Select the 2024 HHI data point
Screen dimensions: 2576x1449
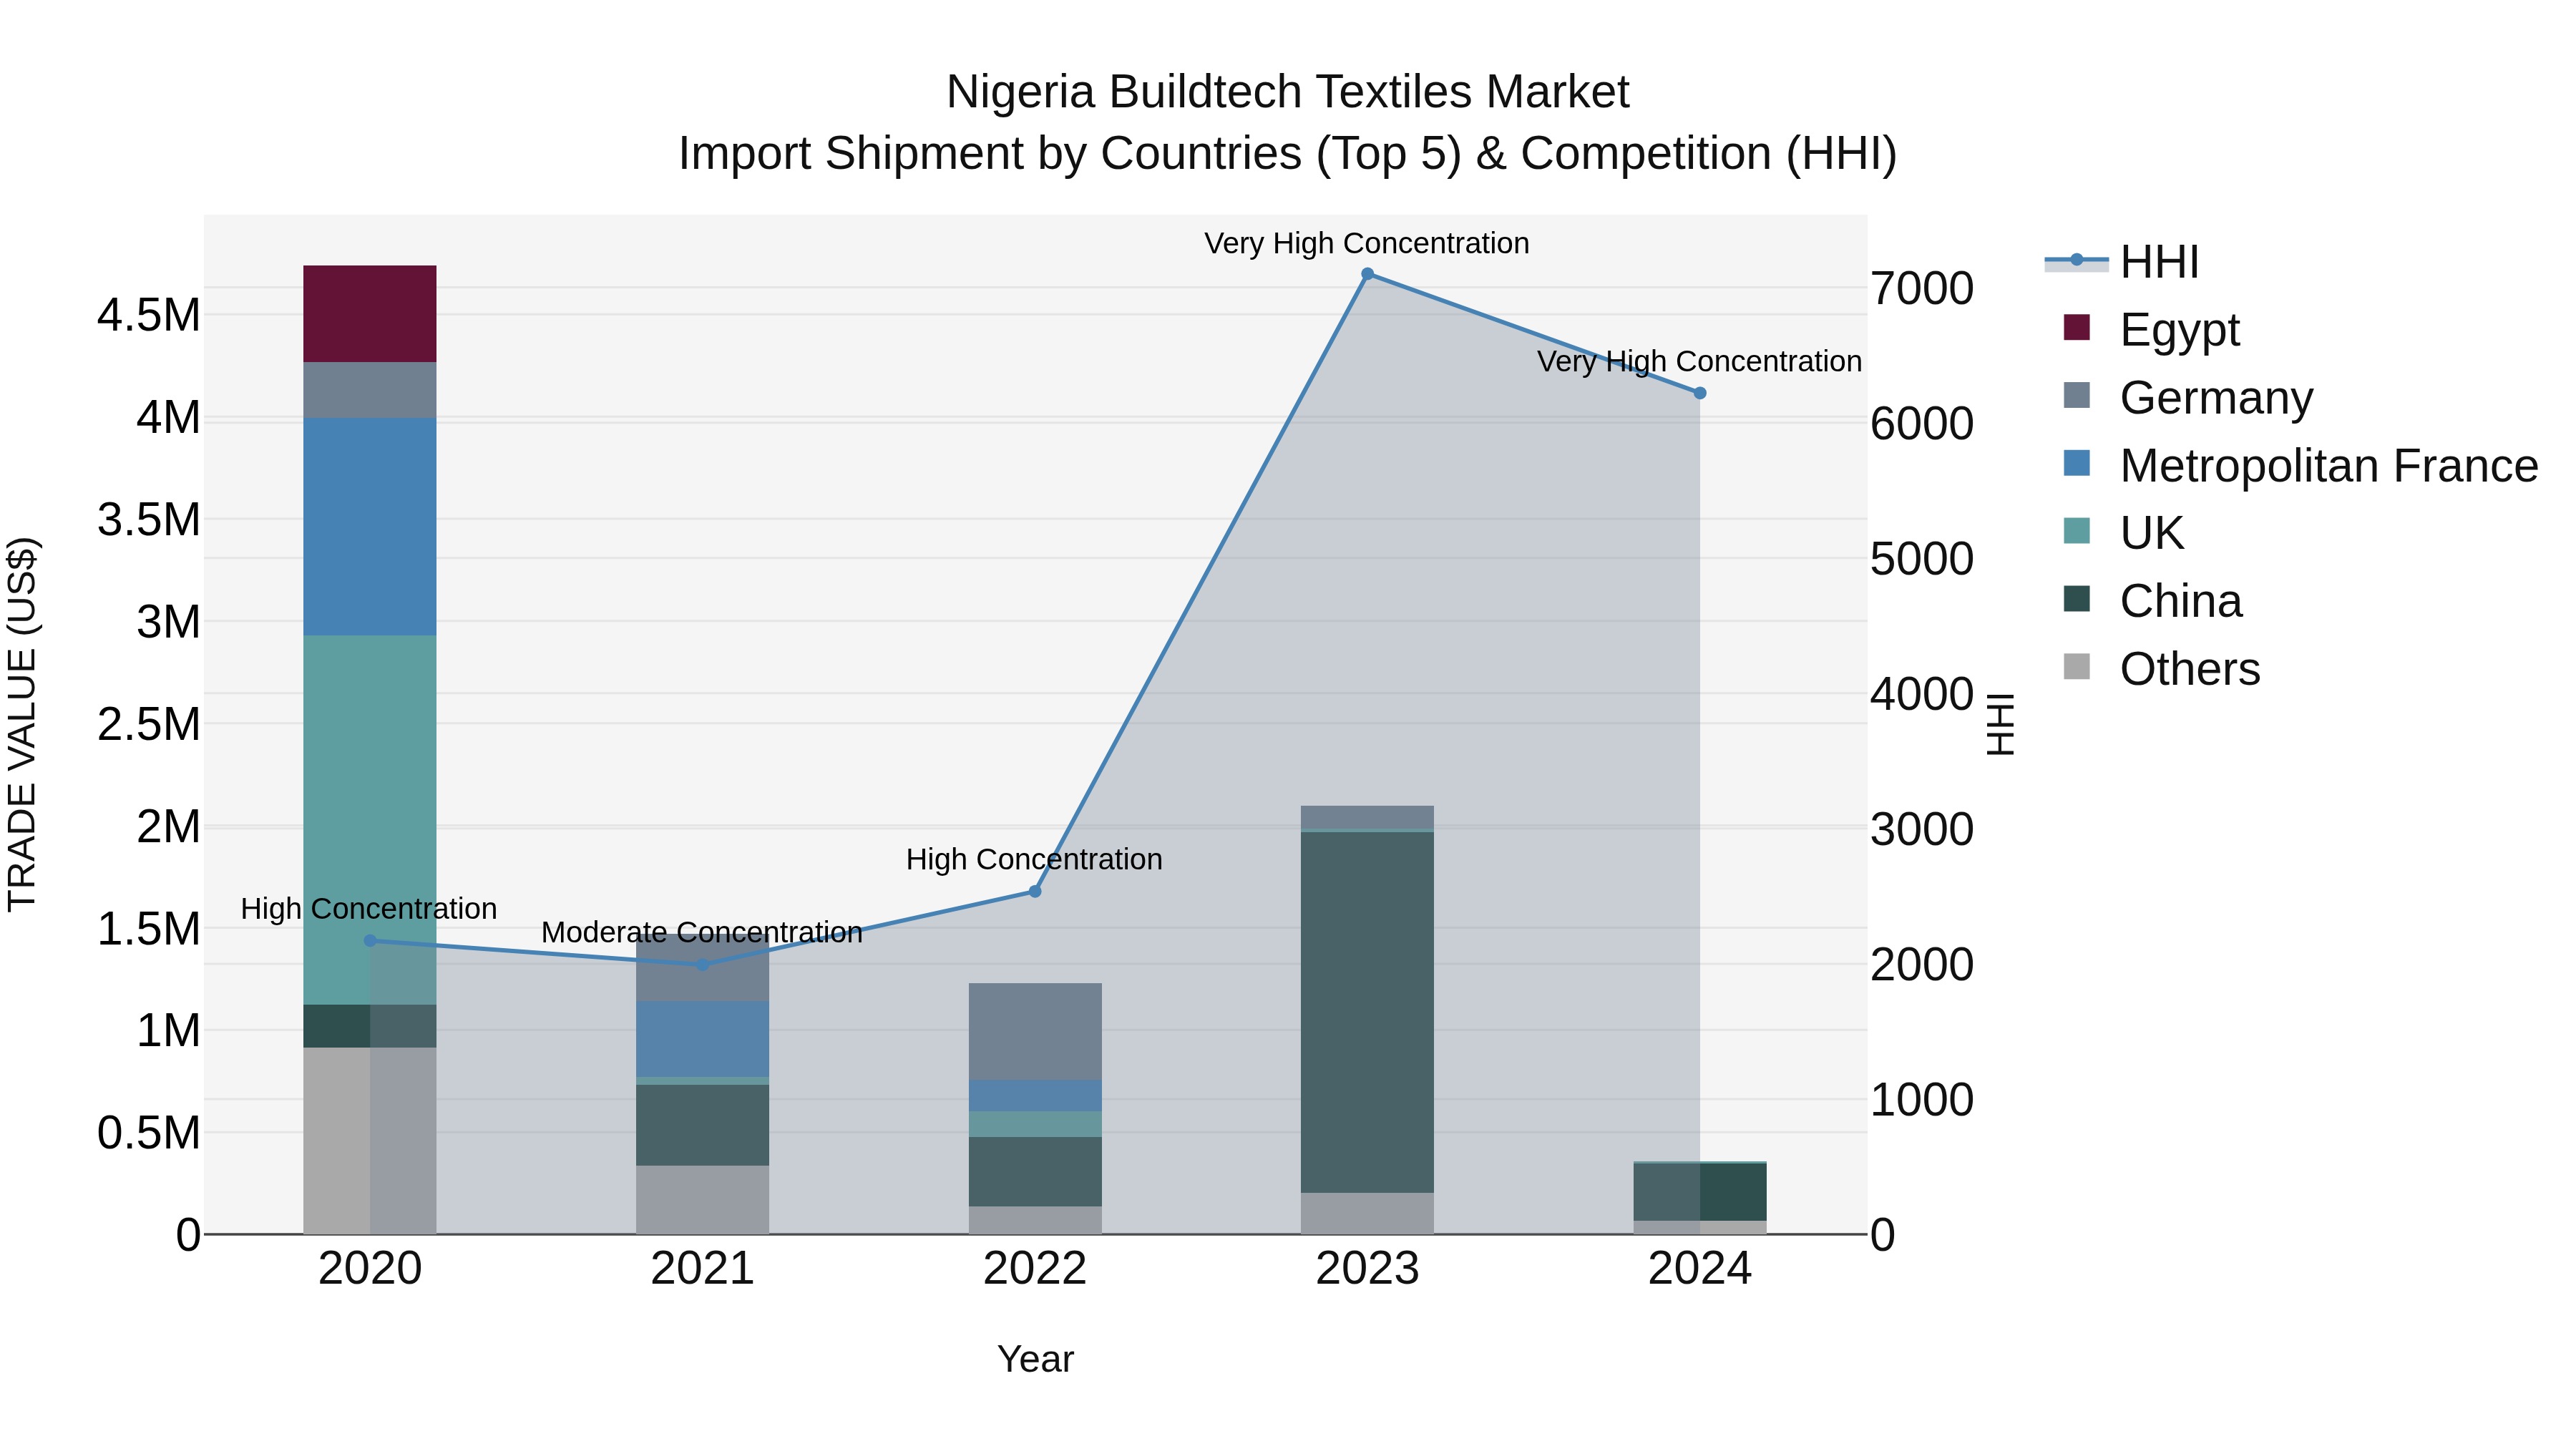point(1700,394)
